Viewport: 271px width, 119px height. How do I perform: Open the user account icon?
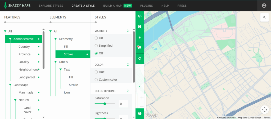click(x=264, y=6)
